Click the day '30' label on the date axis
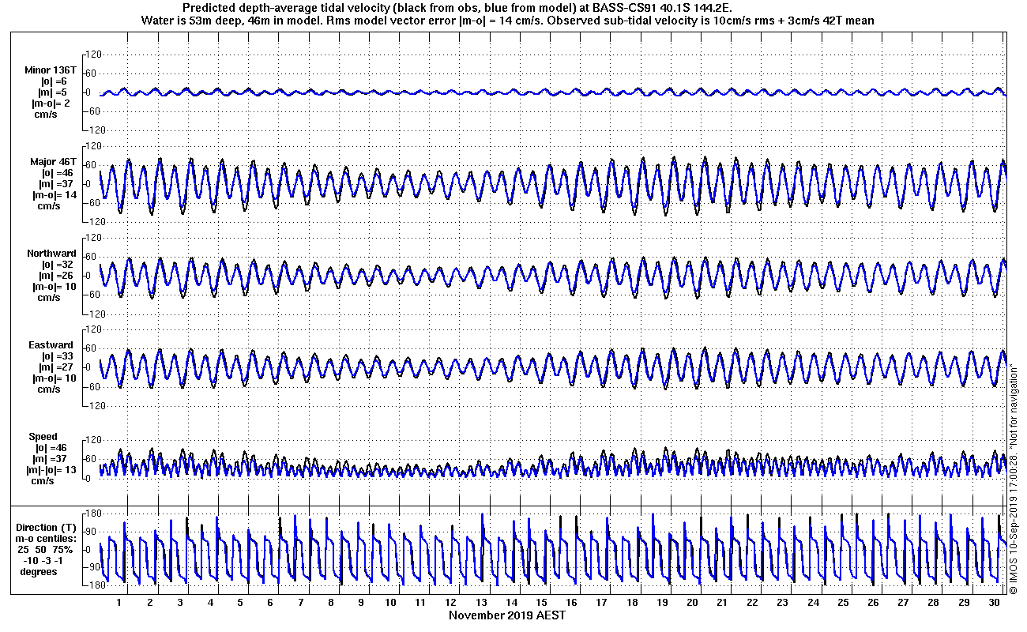This screenshot has height=632, width=1027. click(x=994, y=603)
